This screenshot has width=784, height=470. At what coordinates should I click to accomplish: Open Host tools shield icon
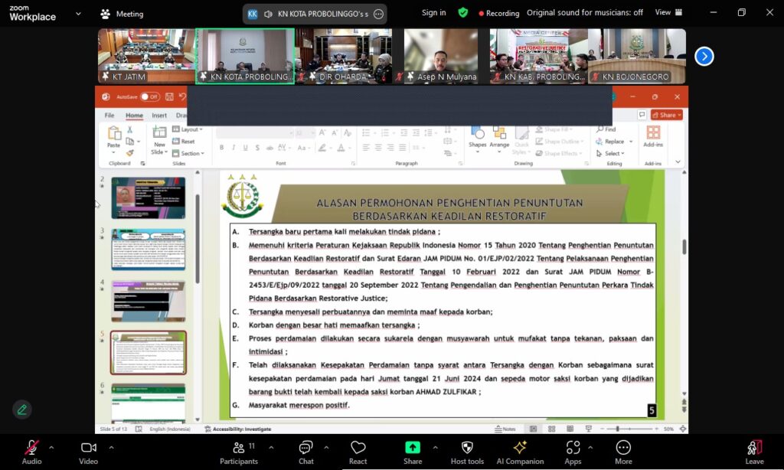pos(467,448)
